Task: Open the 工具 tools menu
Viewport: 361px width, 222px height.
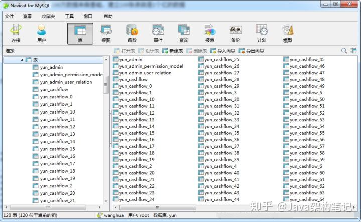Action: click(69, 16)
